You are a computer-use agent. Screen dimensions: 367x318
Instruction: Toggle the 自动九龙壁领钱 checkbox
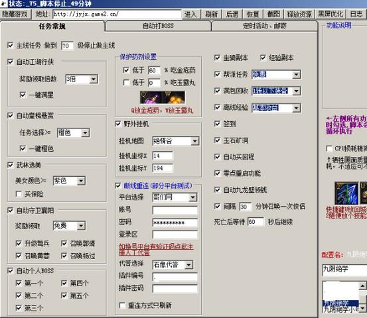coord(217,189)
